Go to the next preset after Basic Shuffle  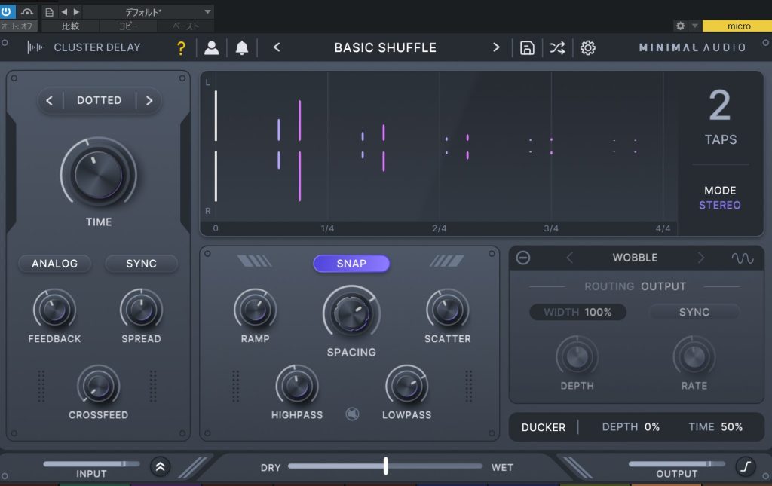[x=496, y=47]
